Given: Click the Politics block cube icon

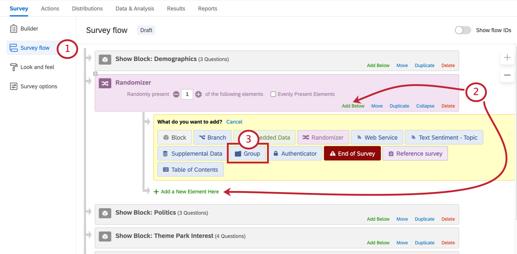Looking at the screenshot, I should 105,213.
